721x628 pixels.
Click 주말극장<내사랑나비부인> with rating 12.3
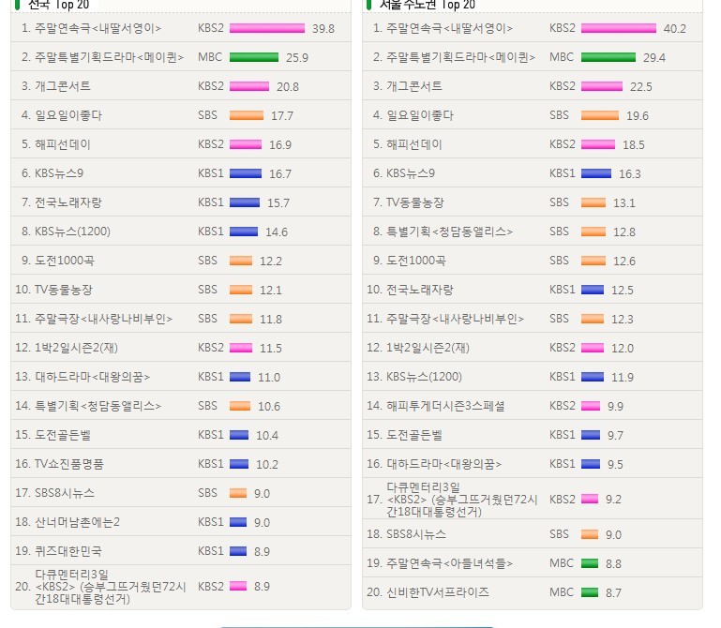coord(456,319)
